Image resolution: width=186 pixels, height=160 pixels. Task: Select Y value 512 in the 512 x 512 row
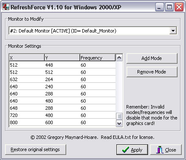coord(49,72)
